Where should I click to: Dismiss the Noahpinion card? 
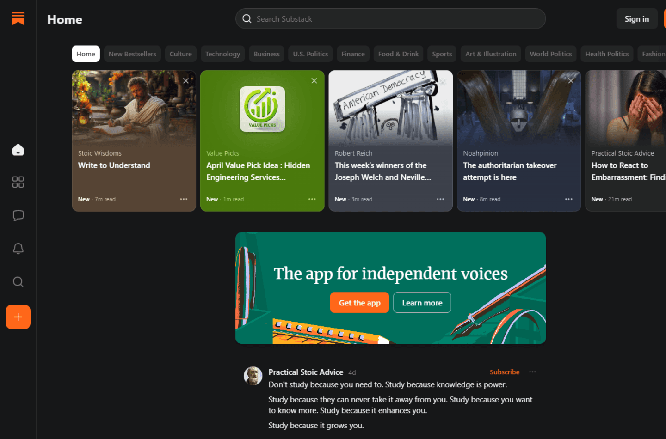(571, 81)
